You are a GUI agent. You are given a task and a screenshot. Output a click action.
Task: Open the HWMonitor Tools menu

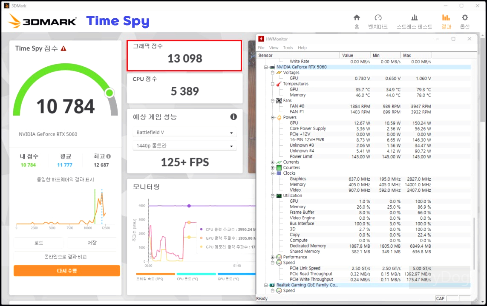(288, 48)
